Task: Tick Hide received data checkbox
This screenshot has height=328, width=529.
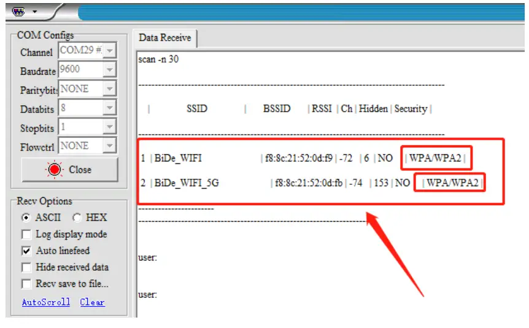Action: point(26,267)
